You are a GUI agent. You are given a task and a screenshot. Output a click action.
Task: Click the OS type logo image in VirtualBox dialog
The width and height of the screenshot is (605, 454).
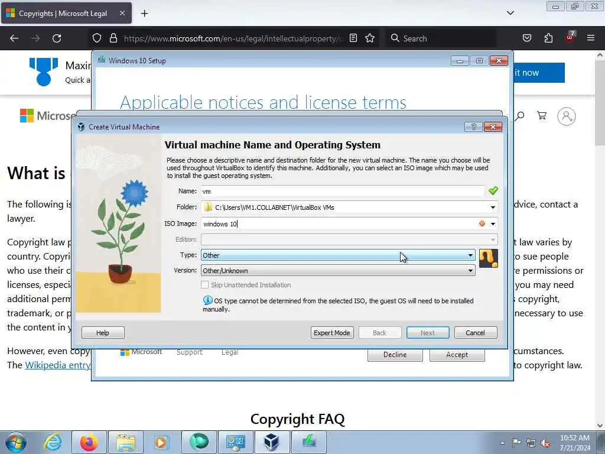pos(489,258)
